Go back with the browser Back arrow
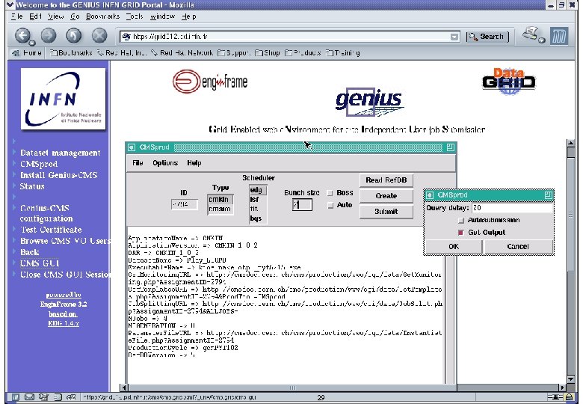The image size is (583, 404). [x=23, y=36]
